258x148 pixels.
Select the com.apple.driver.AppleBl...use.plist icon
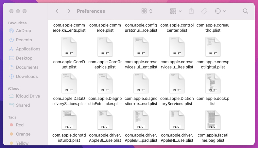105,120
